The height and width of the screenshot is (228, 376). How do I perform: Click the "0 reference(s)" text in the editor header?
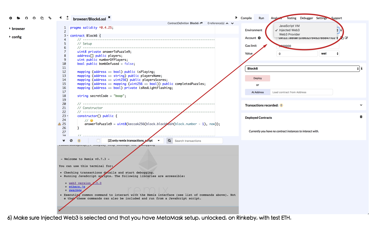[216, 23]
